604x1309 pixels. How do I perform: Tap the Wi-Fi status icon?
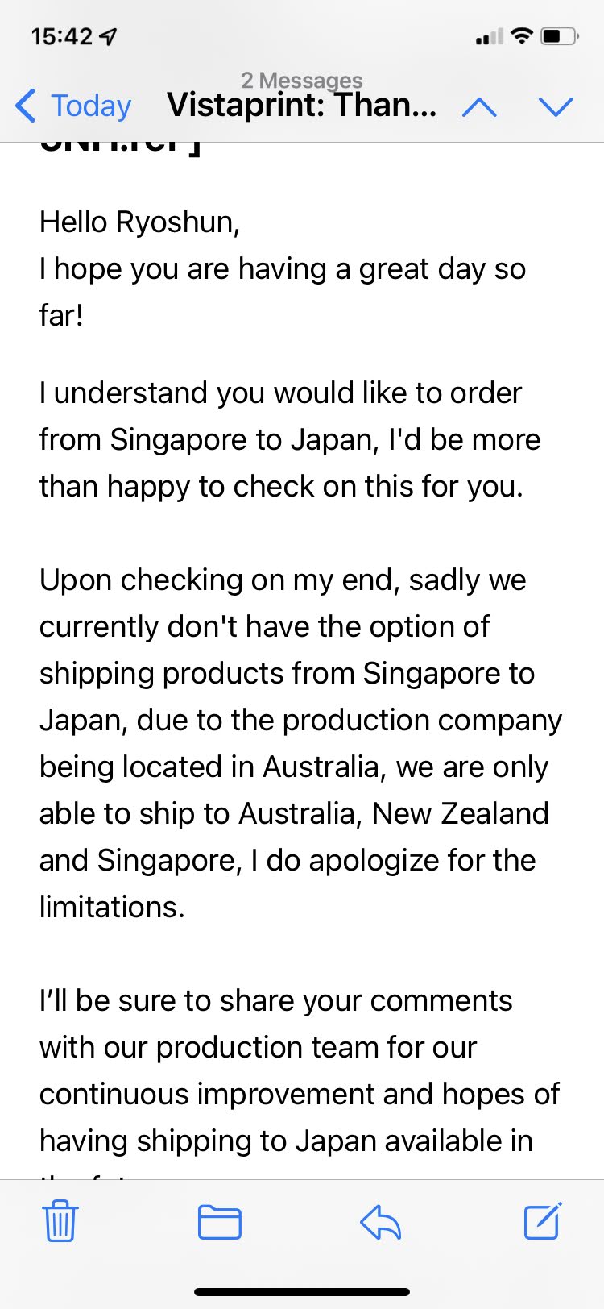click(x=523, y=35)
